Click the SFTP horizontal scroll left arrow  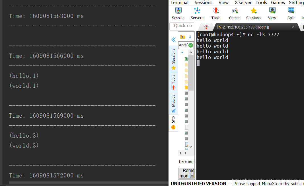tap(180, 153)
